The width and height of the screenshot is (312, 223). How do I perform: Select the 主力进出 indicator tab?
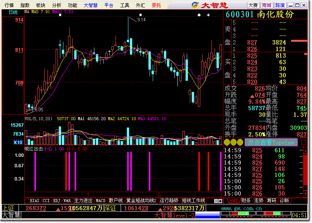[83, 201]
